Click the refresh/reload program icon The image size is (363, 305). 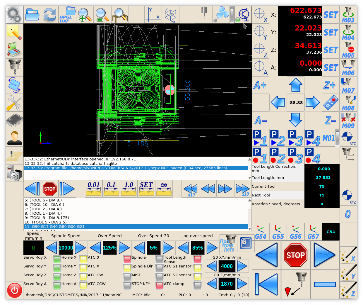[x=50, y=15]
